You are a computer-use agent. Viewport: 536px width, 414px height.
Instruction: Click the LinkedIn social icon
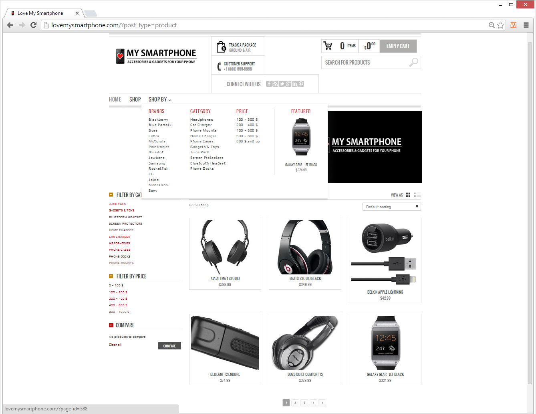tap(294, 84)
